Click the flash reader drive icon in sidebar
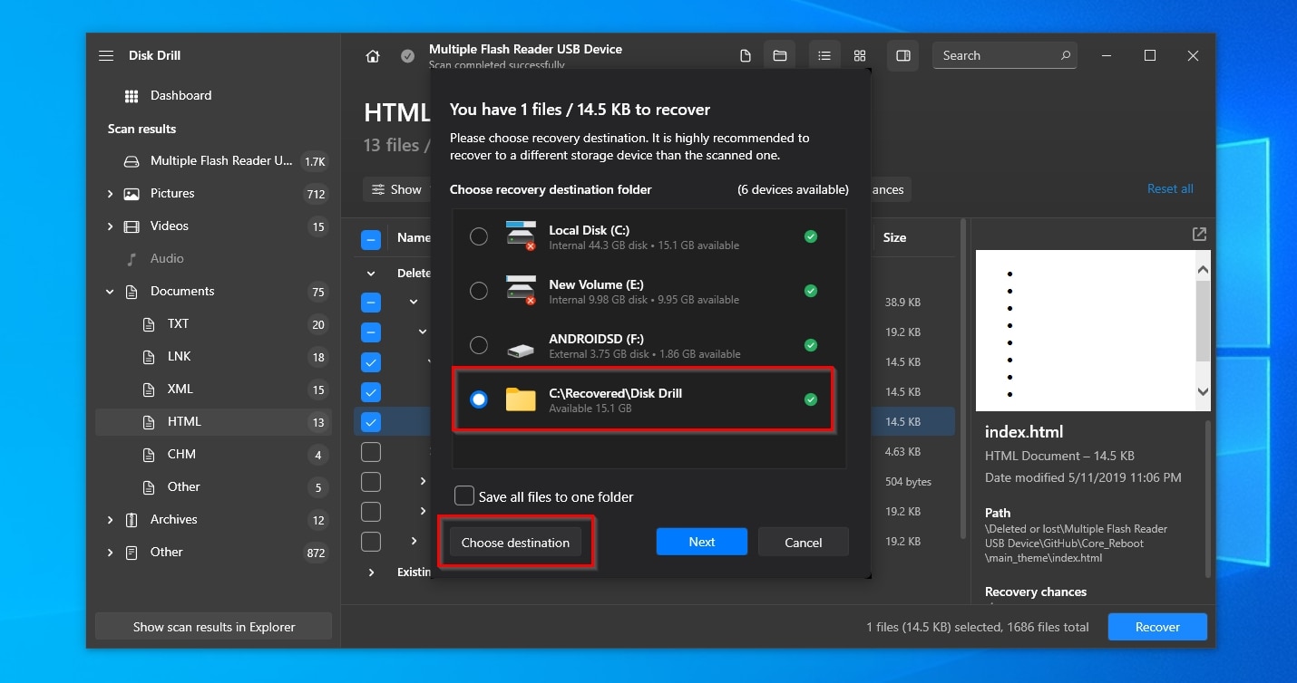1297x683 pixels. click(132, 161)
